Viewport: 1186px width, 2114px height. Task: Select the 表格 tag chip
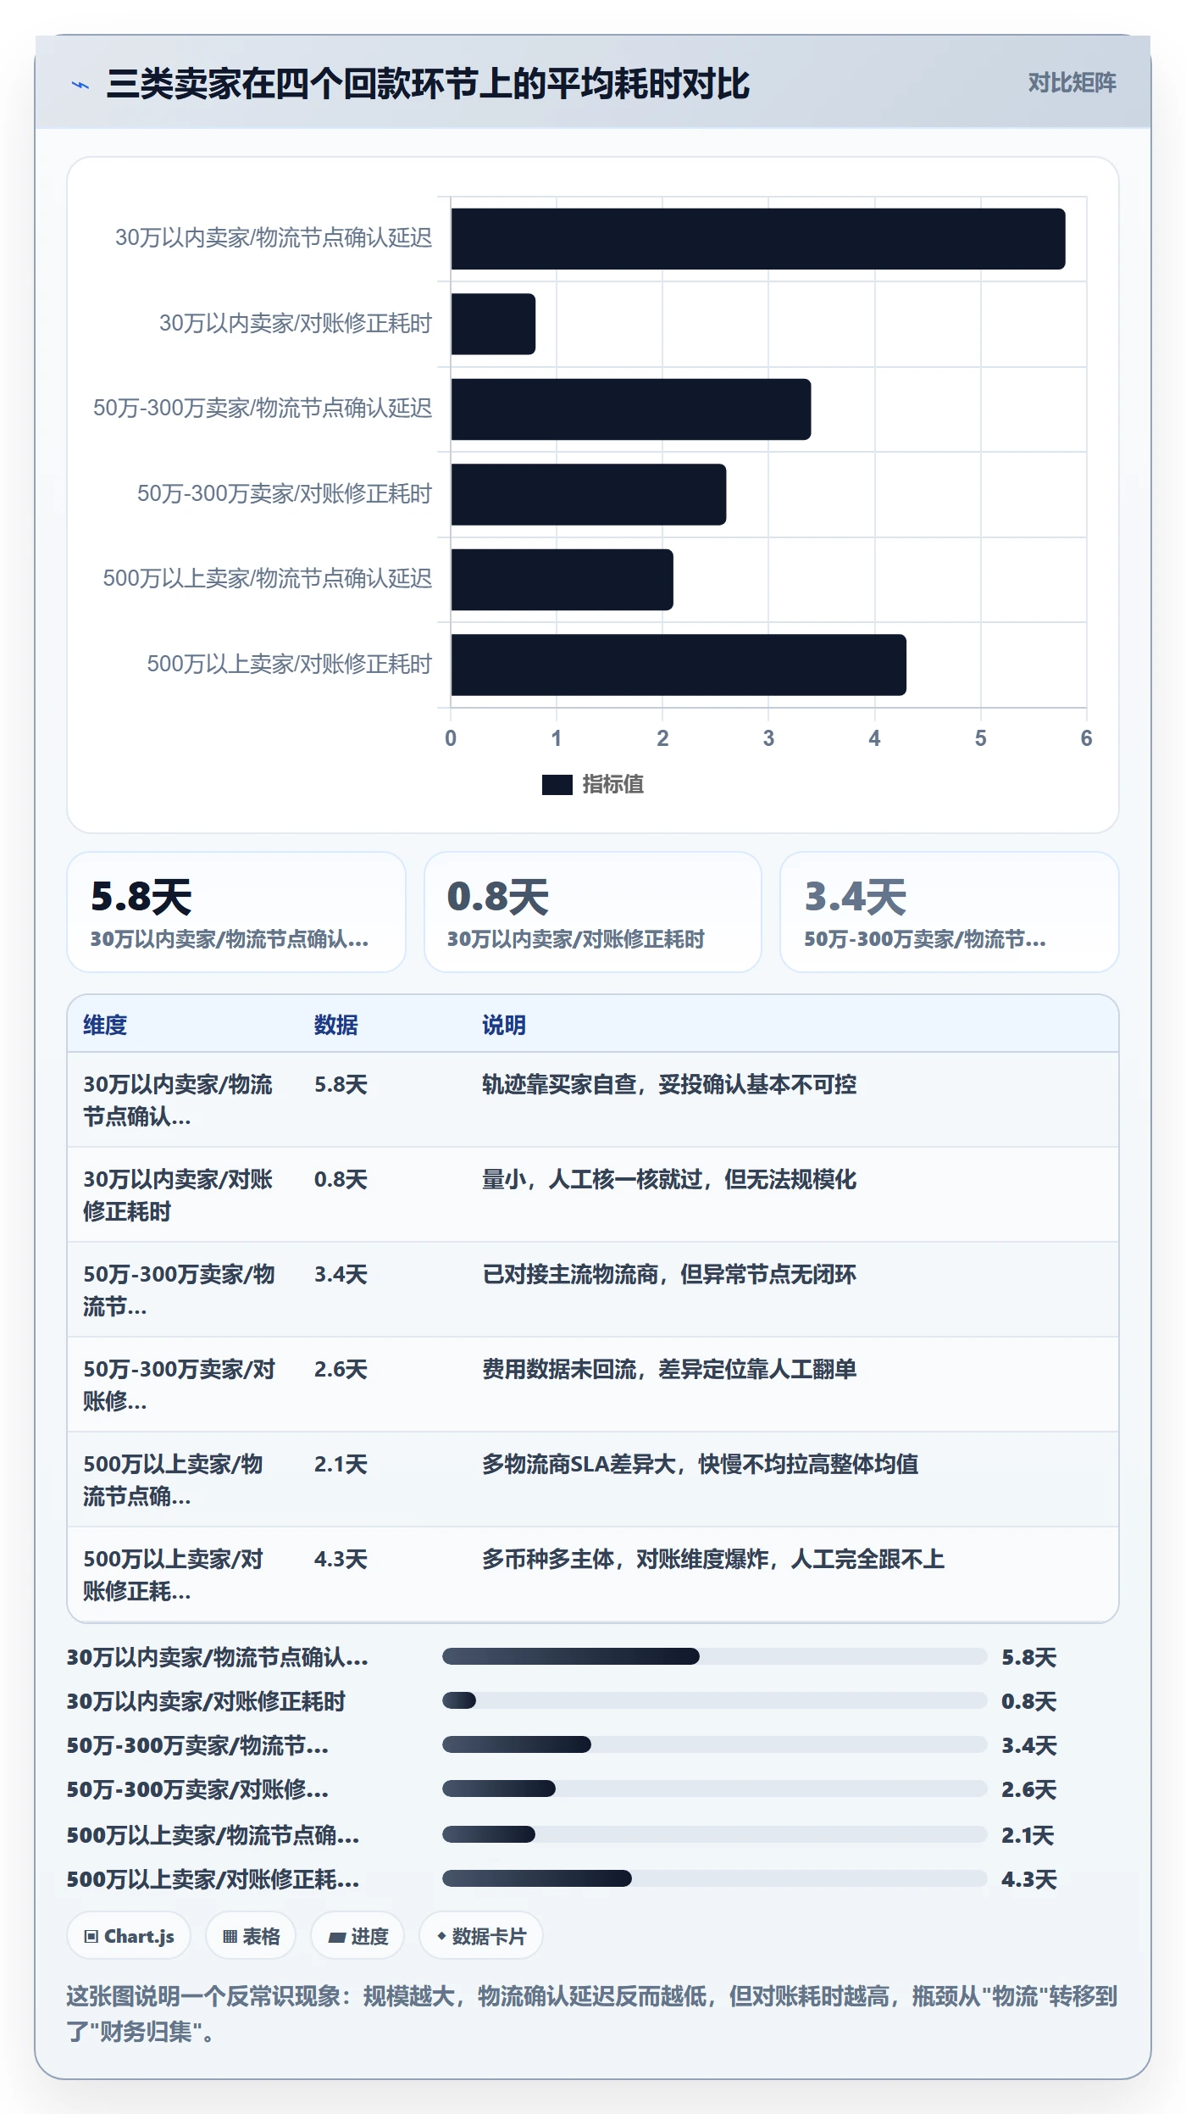(x=251, y=1936)
